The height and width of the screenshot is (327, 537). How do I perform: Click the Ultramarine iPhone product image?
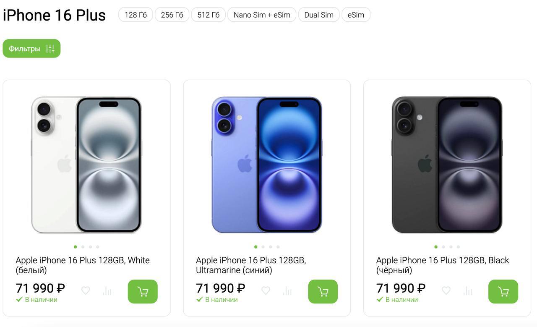tap(267, 165)
